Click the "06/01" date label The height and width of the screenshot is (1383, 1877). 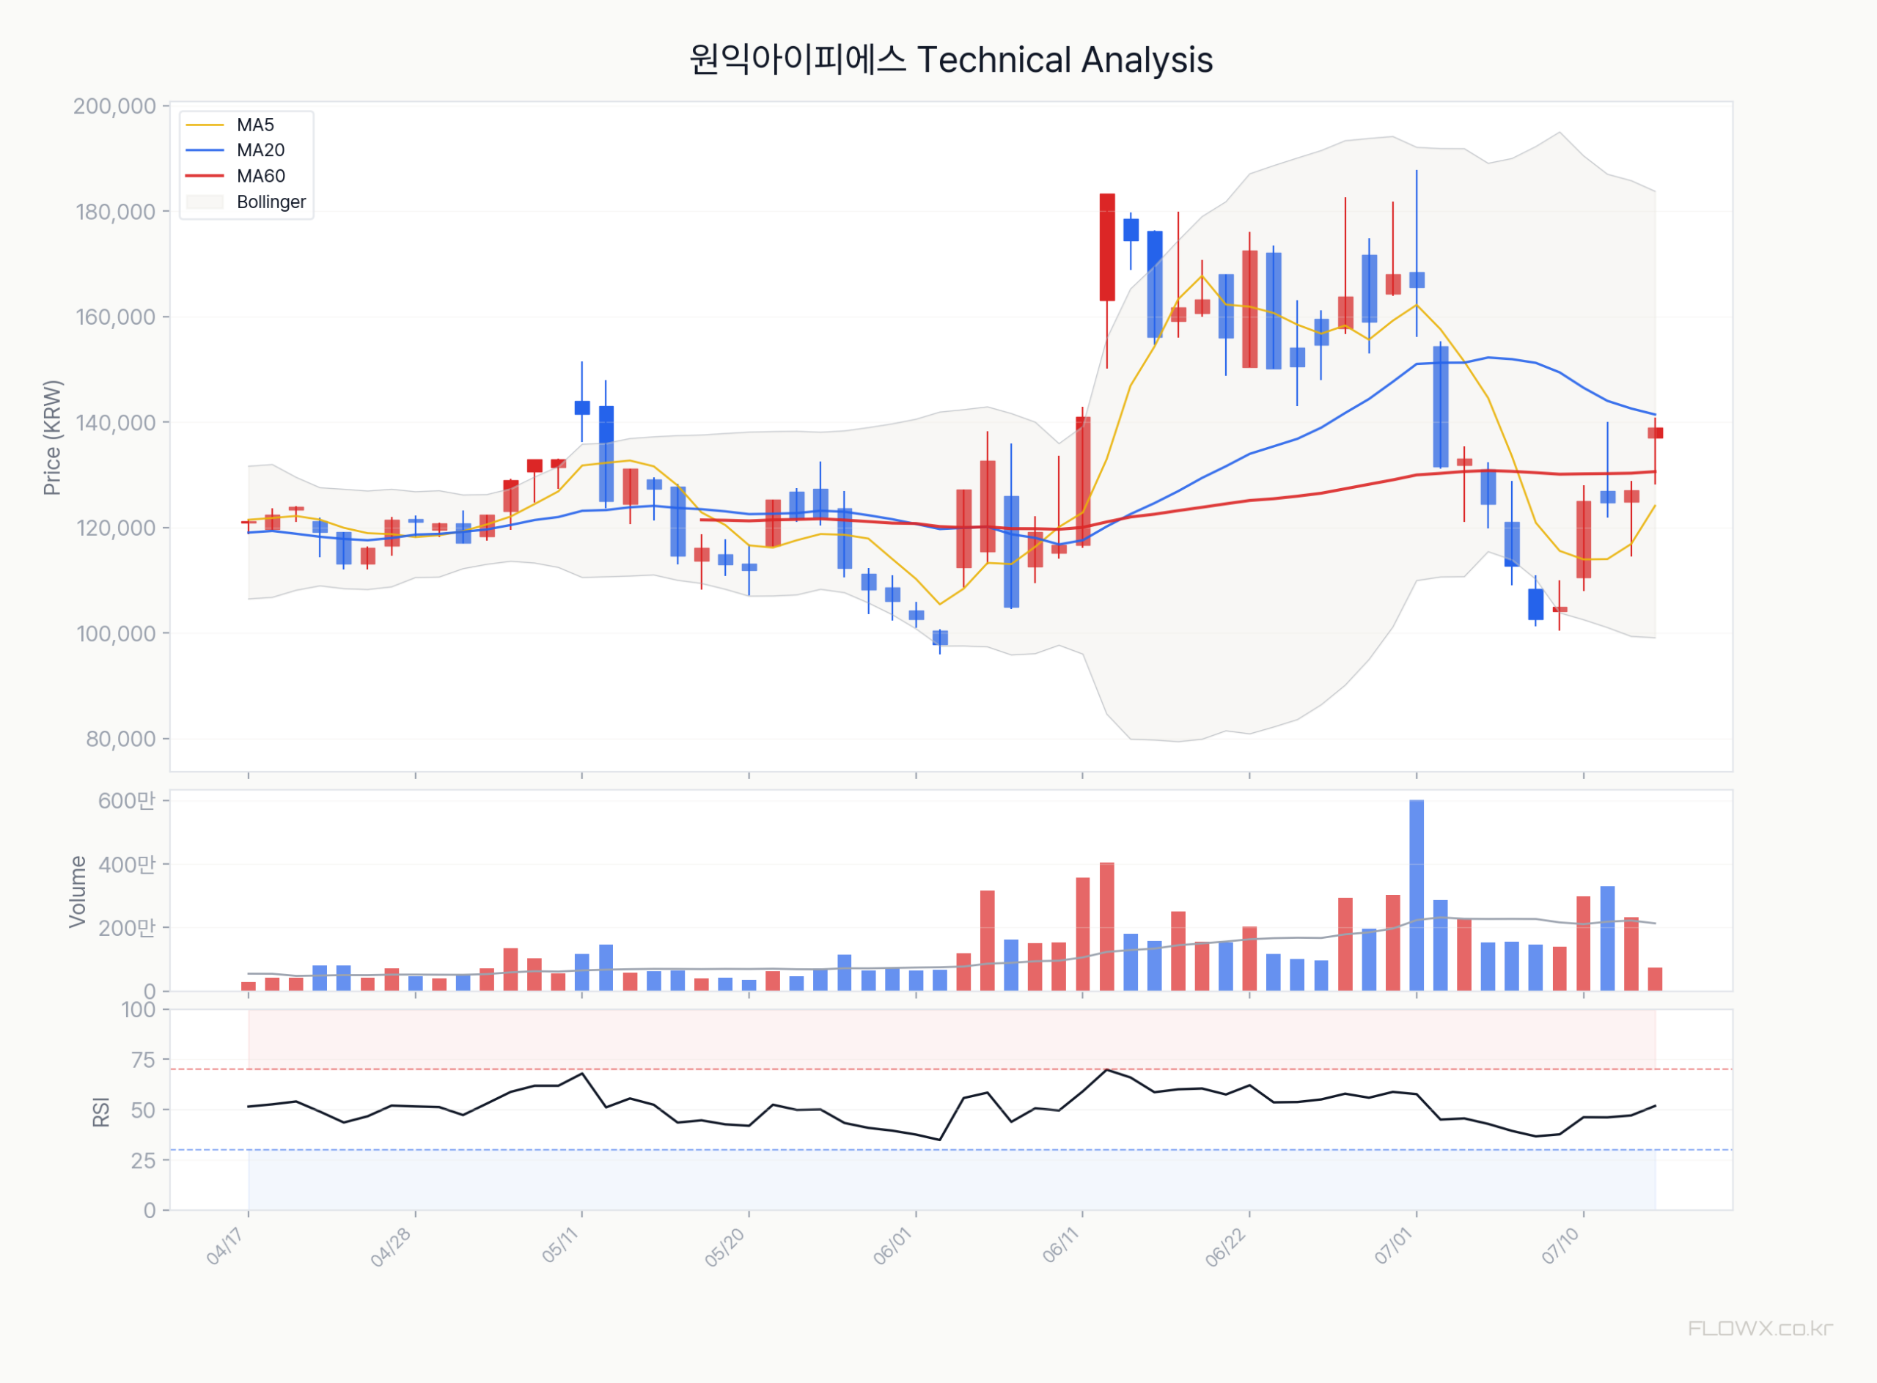coord(893,1247)
